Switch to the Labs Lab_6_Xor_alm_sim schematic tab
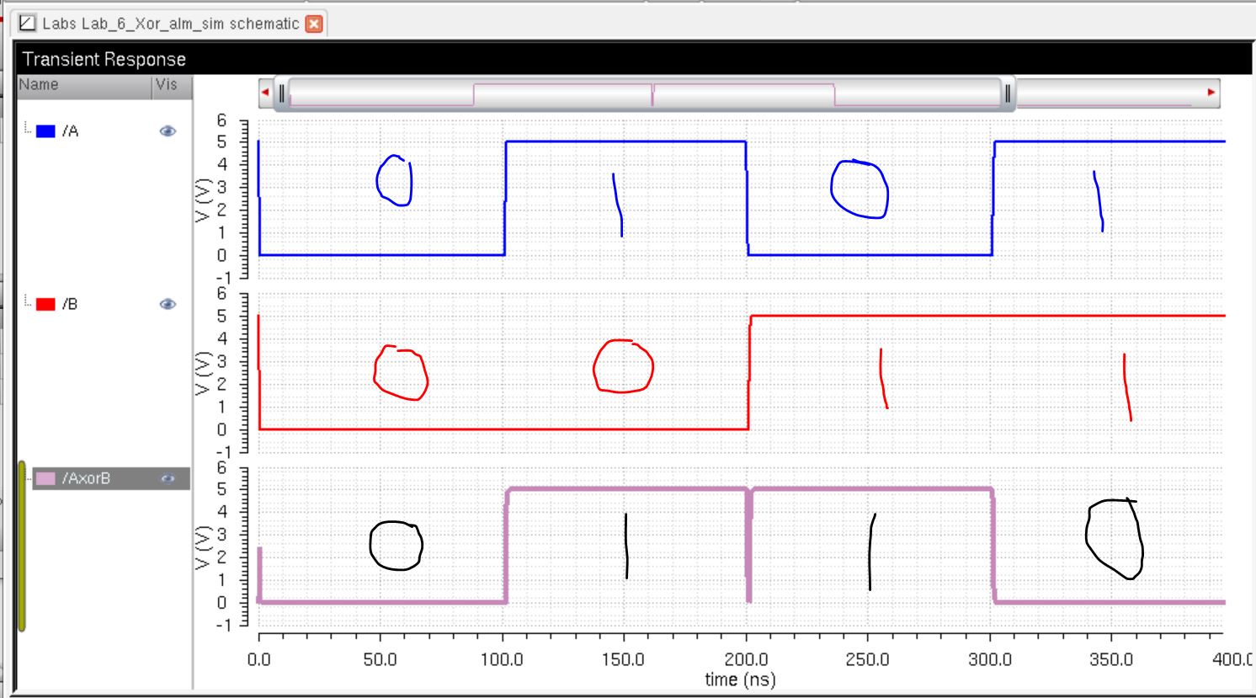Image resolution: width=1256 pixels, height=698 pixels. pyautogui.click(x=170, y=24)
